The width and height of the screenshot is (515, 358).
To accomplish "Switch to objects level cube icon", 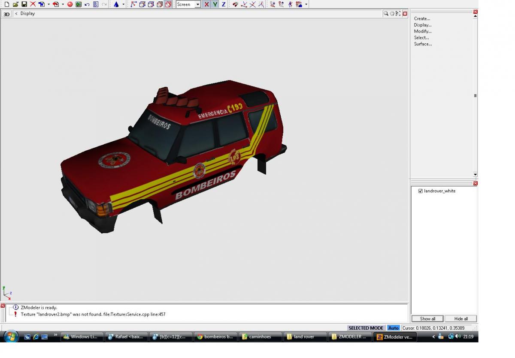I will click(x=160, y=4).
